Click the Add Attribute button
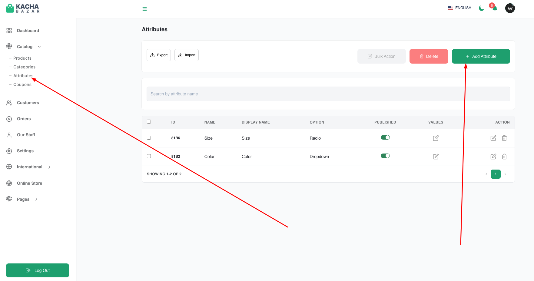Viewport: 534px width, 281px height. point(481,56)
